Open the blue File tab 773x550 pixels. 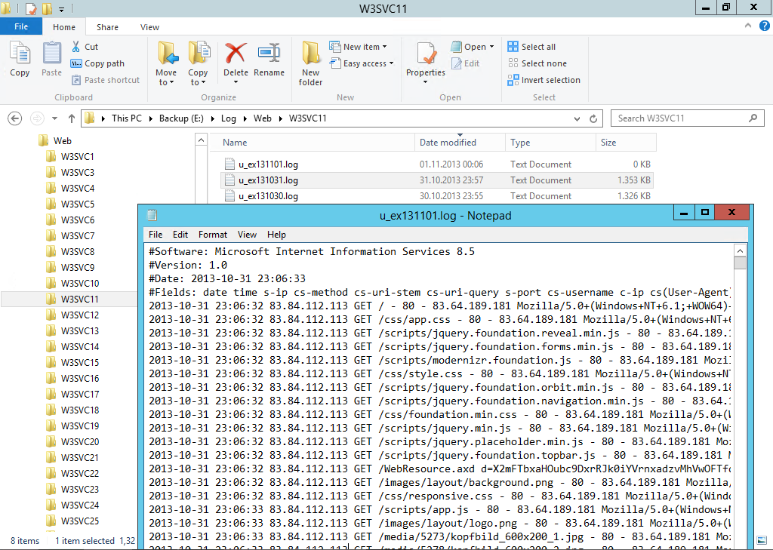21,27
